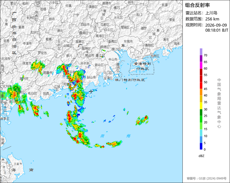The height and width of the screenshot is (183, 230).
Task: Click the 中山市 label on the map
Action: point(113,59)
